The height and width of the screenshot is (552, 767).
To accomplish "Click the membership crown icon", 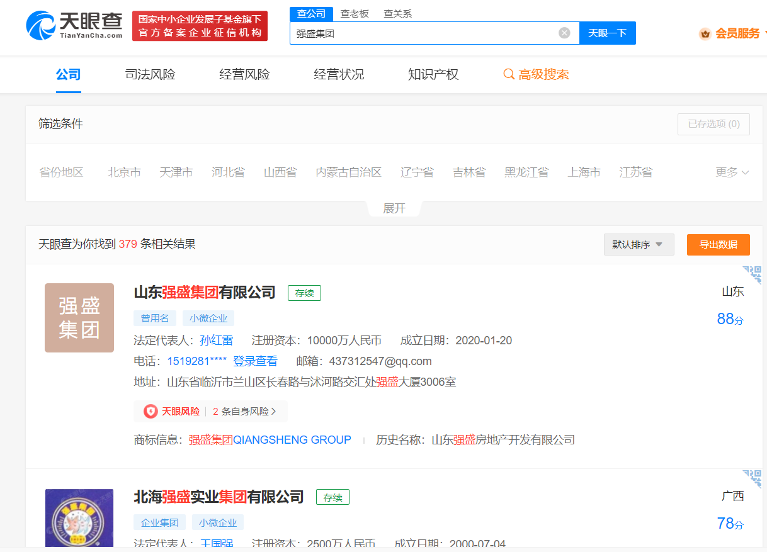I will [705, 33].
